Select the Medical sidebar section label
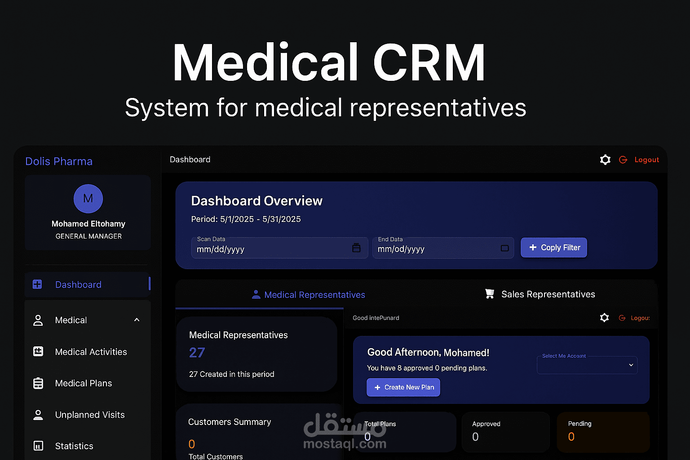This screenshot has width=690, height=460. pos(71,320)
